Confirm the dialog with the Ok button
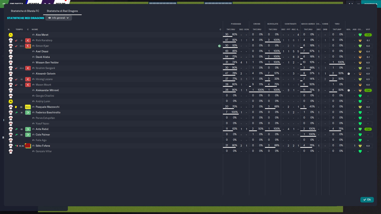Screen dimensions: 381x214 [x=367, y=200]
